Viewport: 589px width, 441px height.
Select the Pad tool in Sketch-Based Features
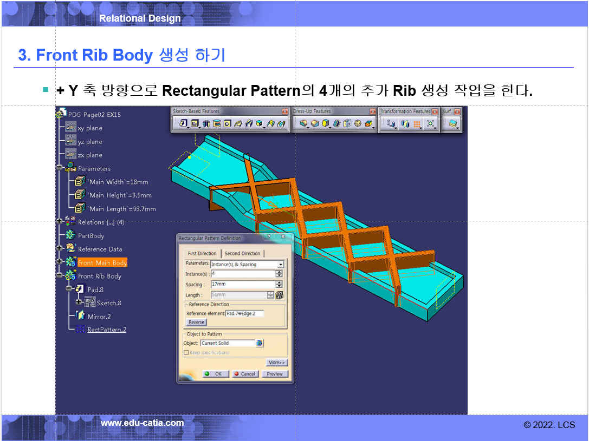[x=183, y=124]
